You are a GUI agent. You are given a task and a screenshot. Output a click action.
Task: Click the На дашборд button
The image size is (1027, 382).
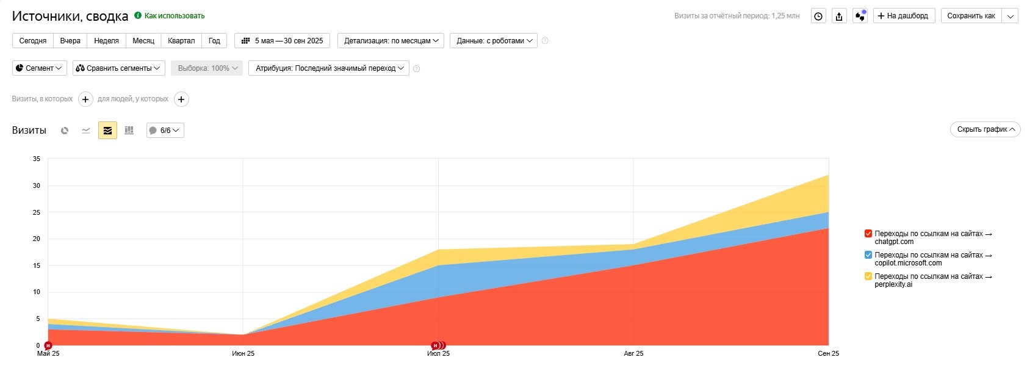point(903,16)
